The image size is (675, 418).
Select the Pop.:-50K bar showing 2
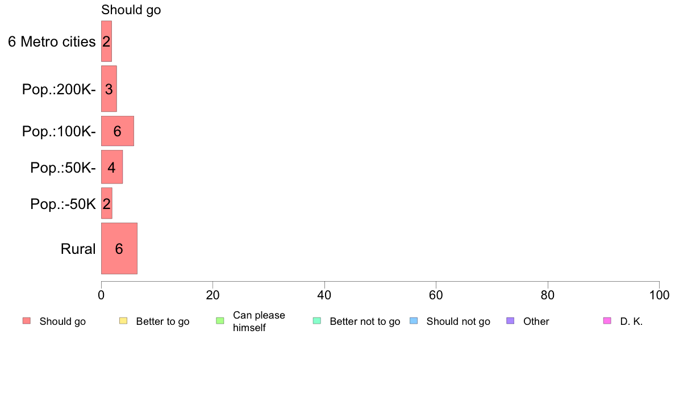(107, 203)
